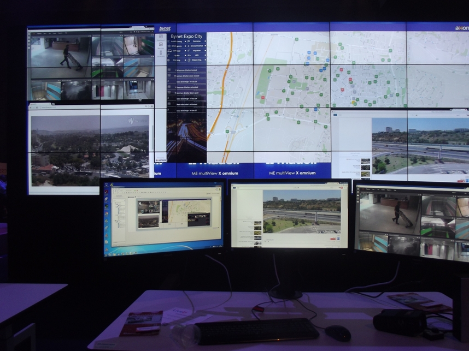Select the red alert marker on the city map

click(x=263, y=97)
